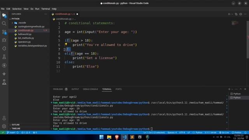Maximize the terminal panel with the caret icon
Image resolution: width=249 pixels, height=140 pixels.
(x=240, y=89)
